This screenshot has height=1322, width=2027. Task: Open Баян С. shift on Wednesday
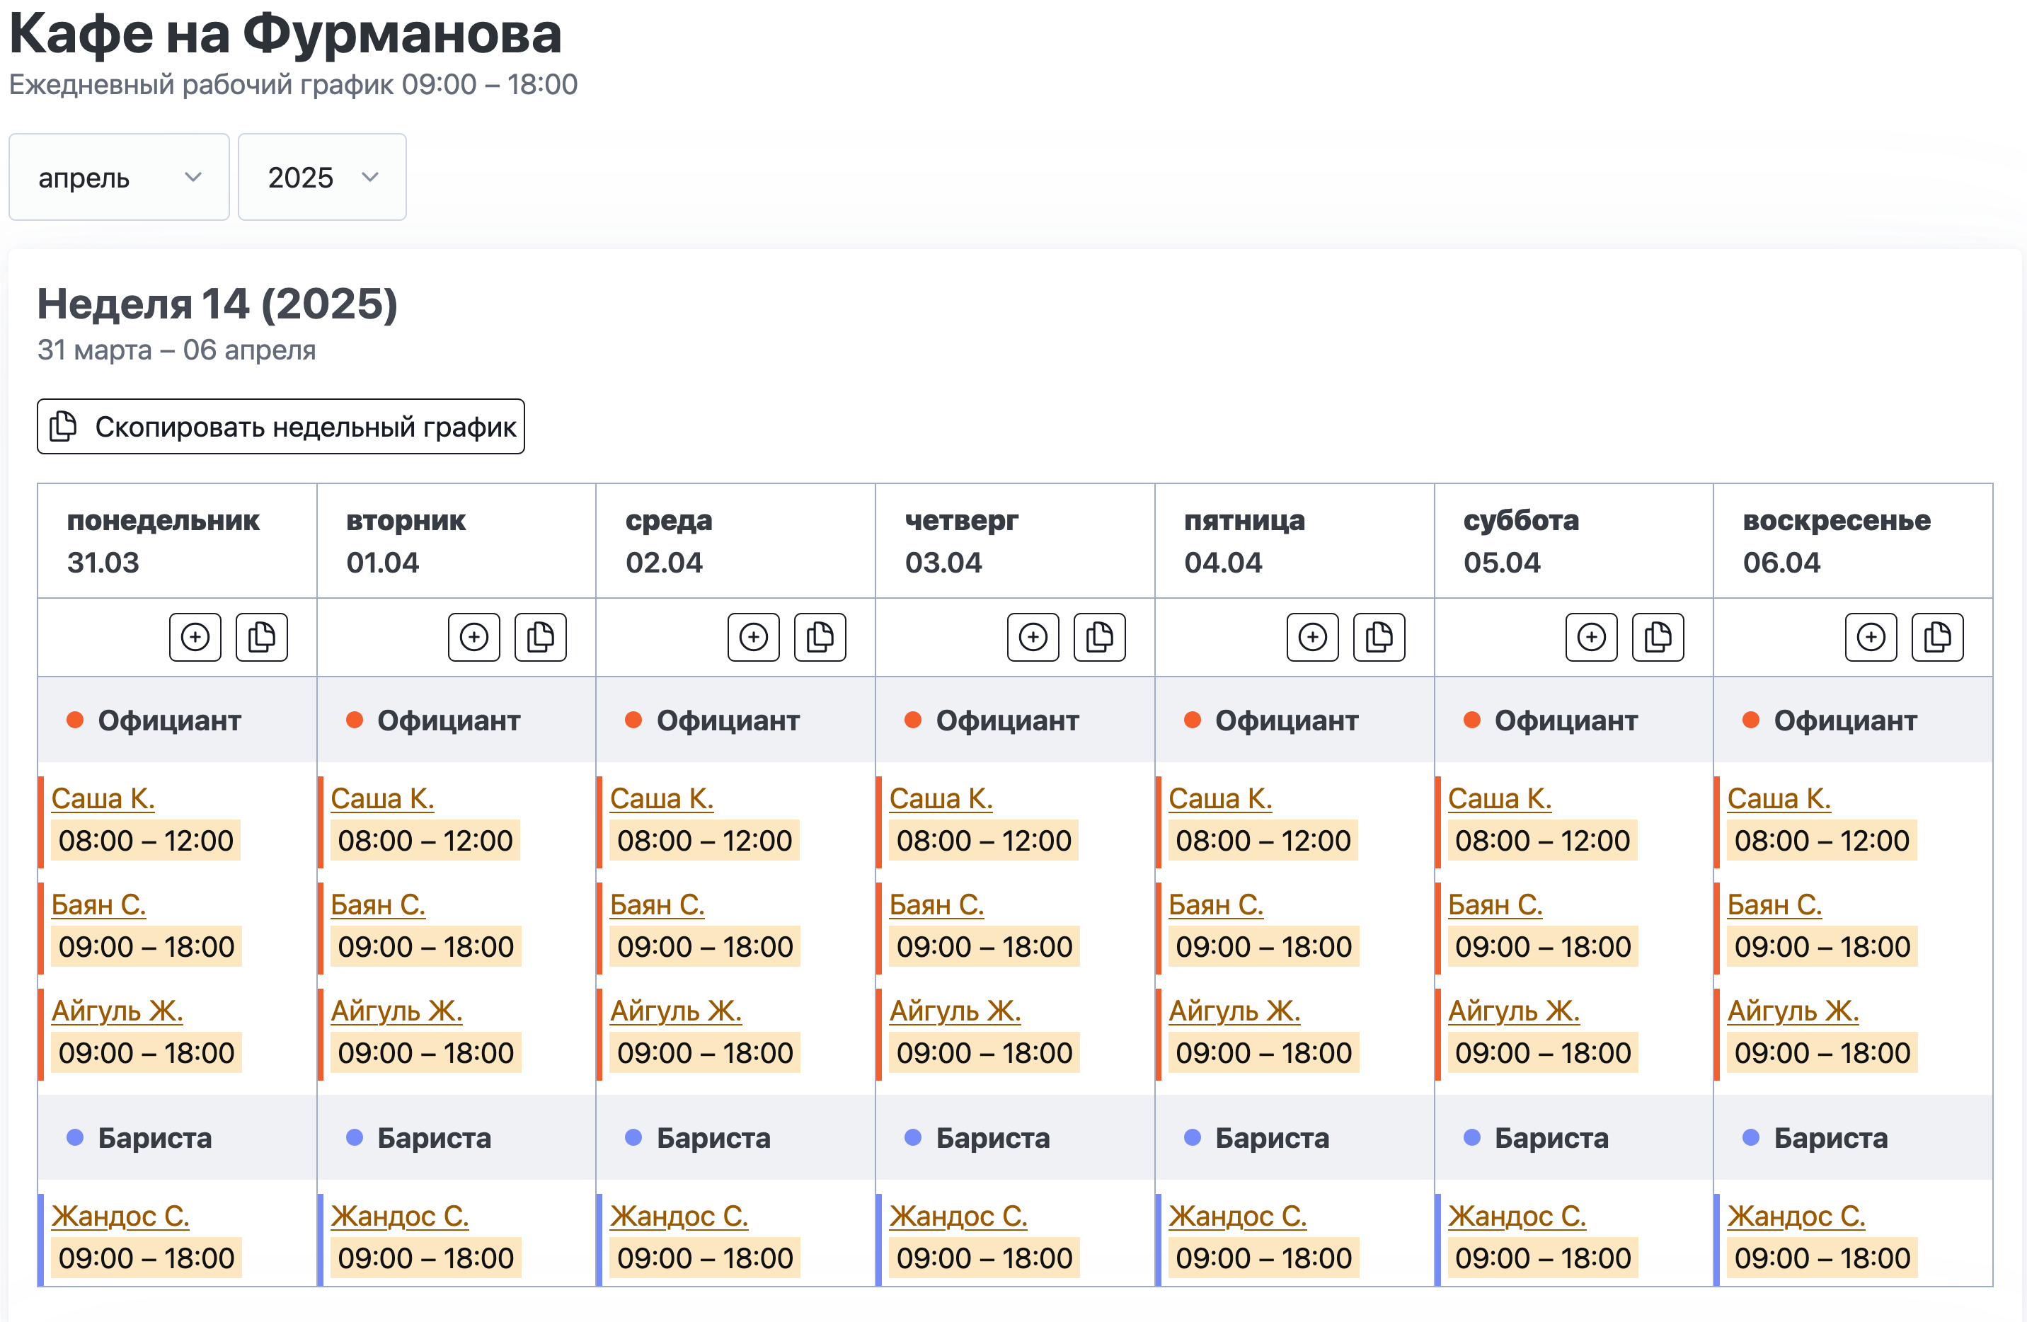(x=657, y=904)
